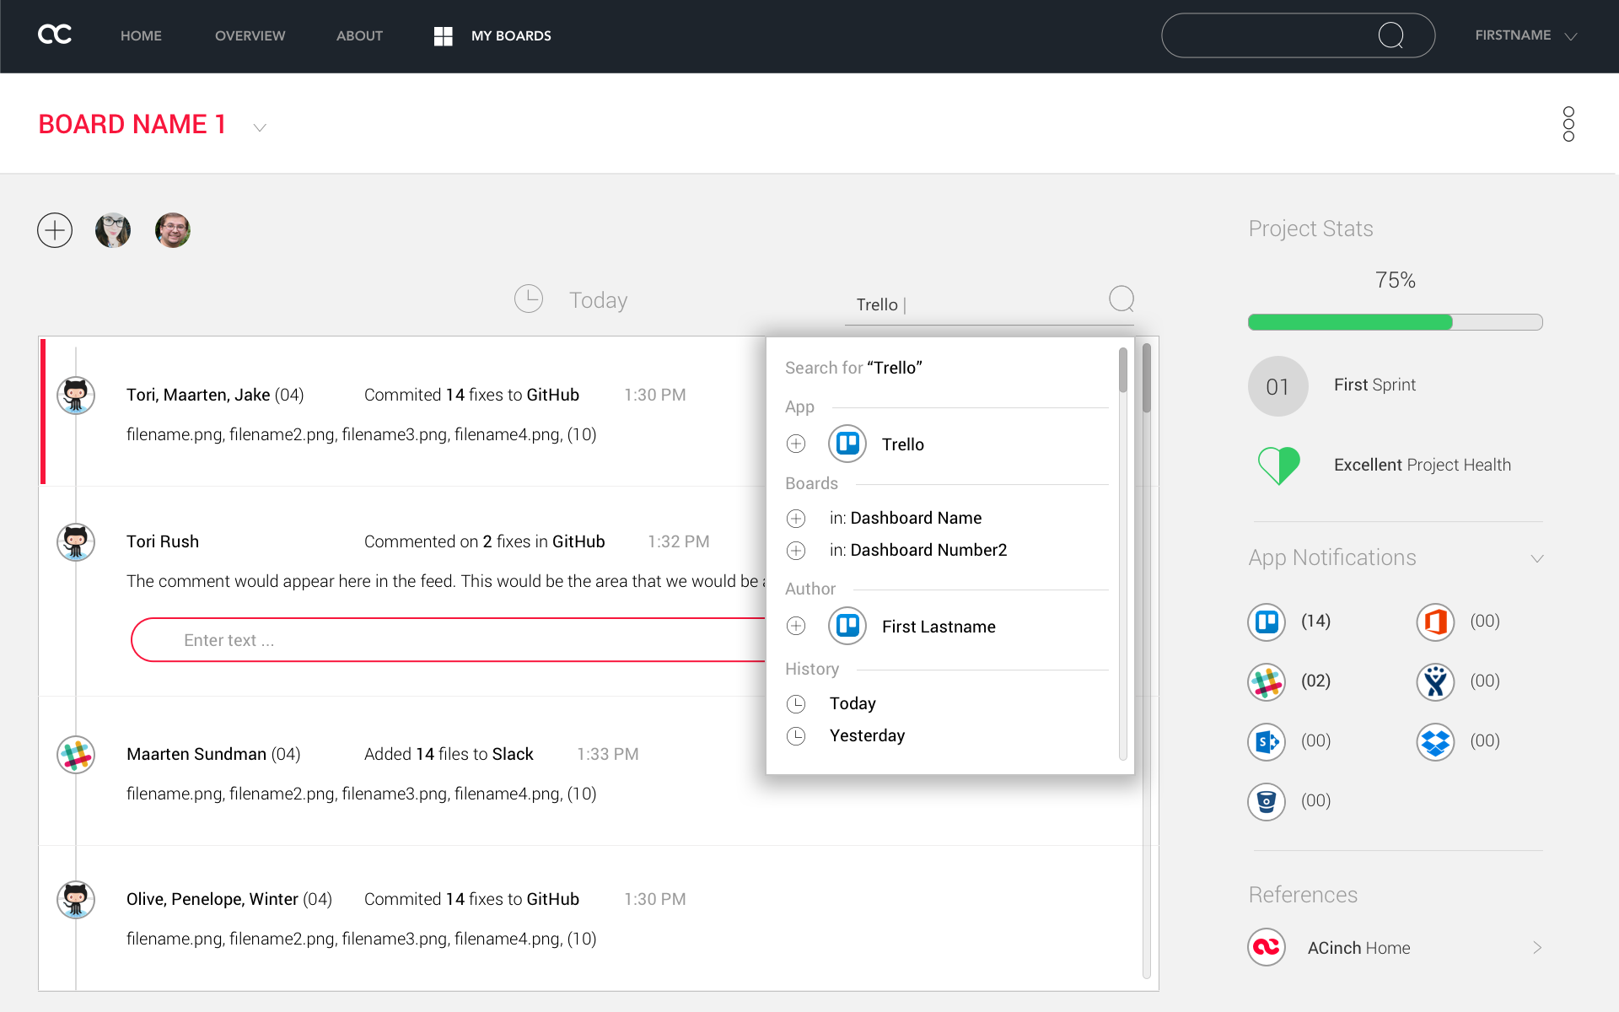This screenshot has height=1012, width=1619.
Task: Add Trello app filter via plus toggle
Action: 796,444
